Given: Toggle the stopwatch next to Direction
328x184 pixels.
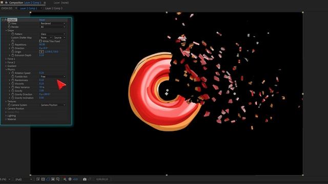Looking at the screenshot, I should point(13,48).
